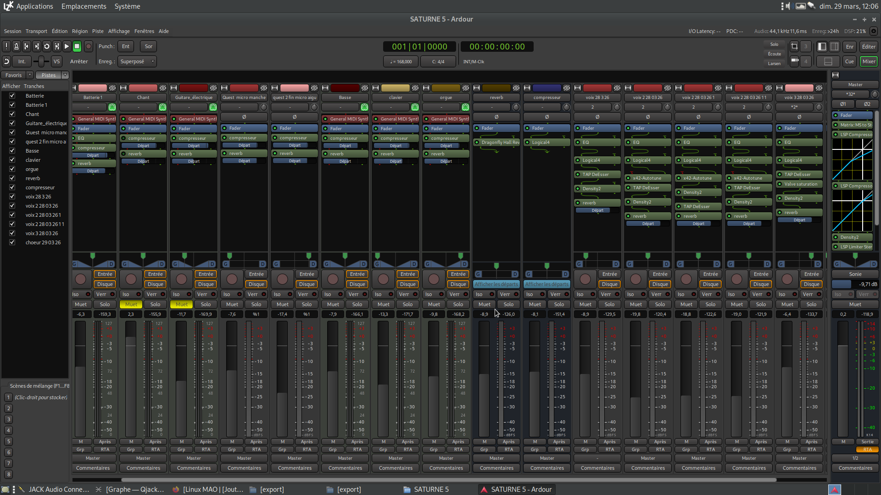
Task: Expand the Favoris dropdown arrow
Action: 30,75
